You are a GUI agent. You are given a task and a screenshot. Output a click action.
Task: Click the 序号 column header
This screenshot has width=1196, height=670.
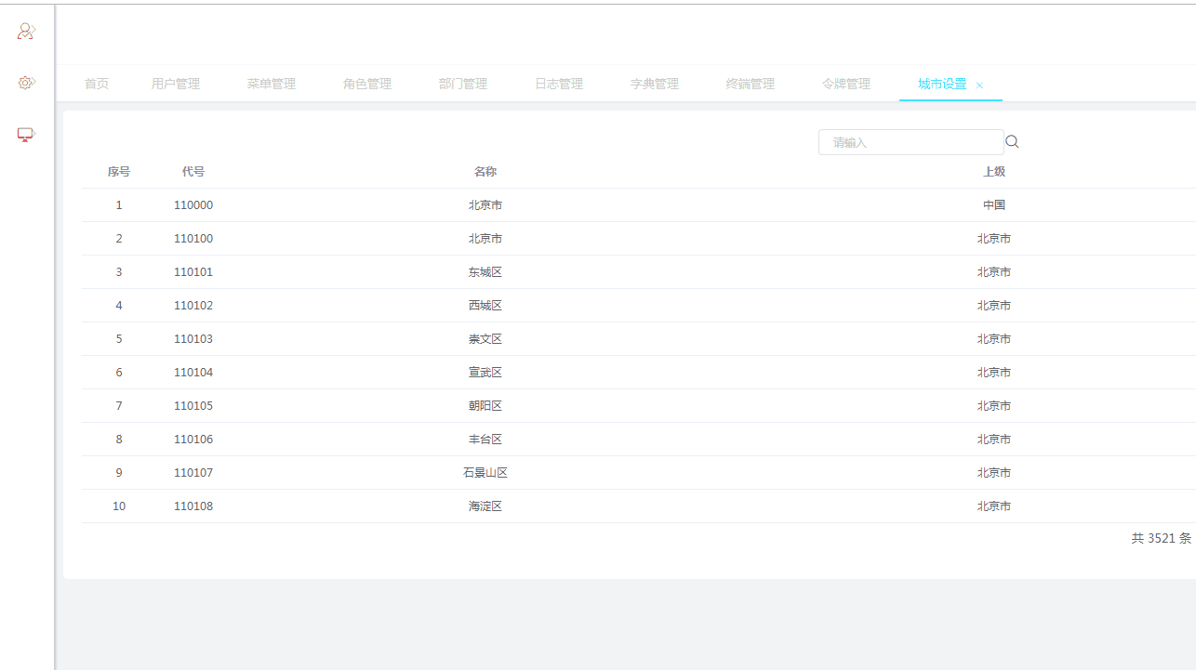click(x=119, y=172)
